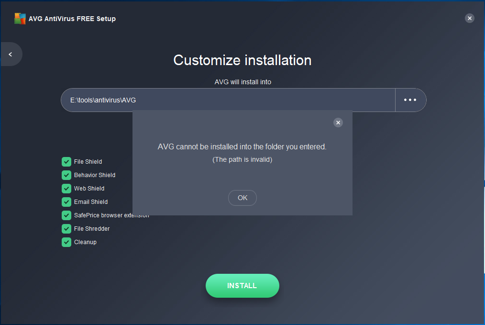This screenshot has height=325, width=485.
Task: Click the AVG logo icon
Action: (x=20, y=19)
